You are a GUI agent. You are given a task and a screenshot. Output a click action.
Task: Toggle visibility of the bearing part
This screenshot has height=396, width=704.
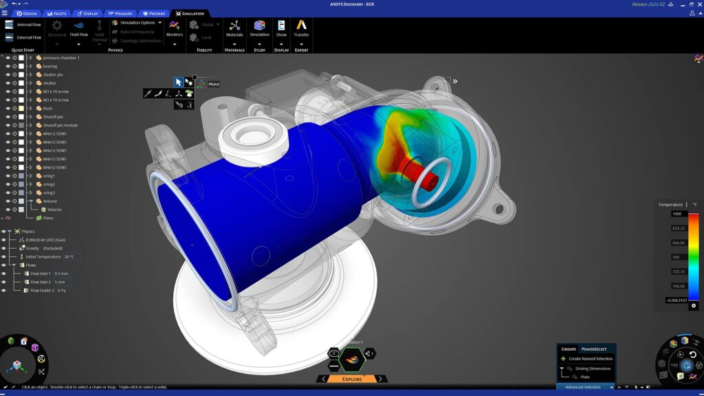tap(8, 67)
